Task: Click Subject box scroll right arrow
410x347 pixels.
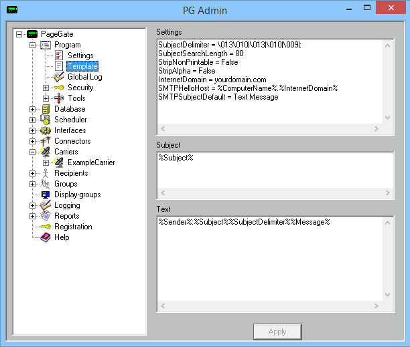Action: click(x=388, y=193)
